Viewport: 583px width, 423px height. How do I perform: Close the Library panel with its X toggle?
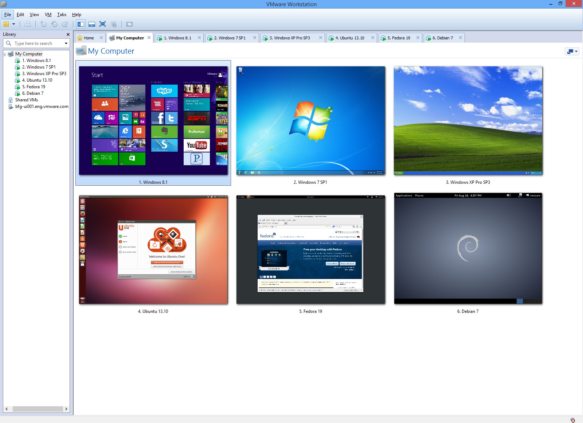[x=68, y=34]
